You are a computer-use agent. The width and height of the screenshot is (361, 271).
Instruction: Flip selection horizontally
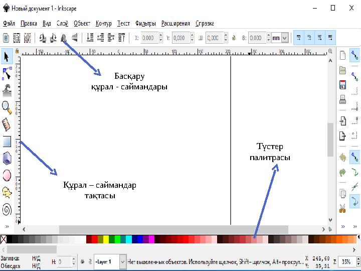64,38
